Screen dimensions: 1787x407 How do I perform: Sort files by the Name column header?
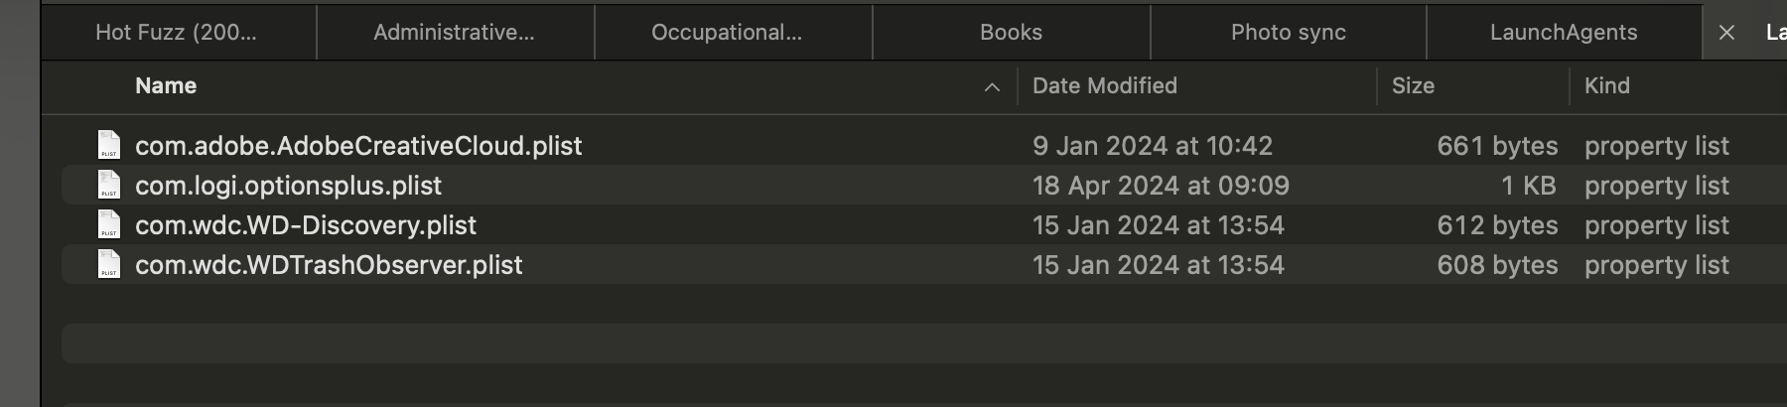[x=166, y=86]
